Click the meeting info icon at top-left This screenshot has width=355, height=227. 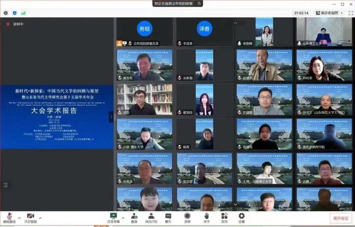coord(4,12)
